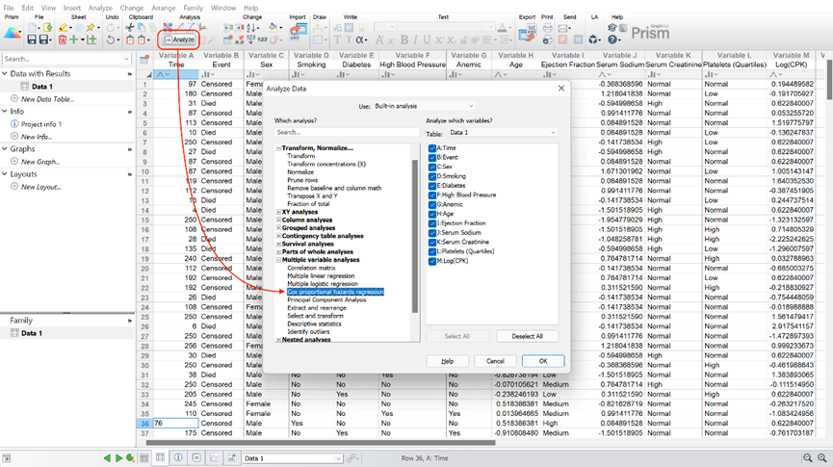Viewport: 833px width, 467px height.
Task: Click the Greek alpha symbol icon
Action: (360, 39)
